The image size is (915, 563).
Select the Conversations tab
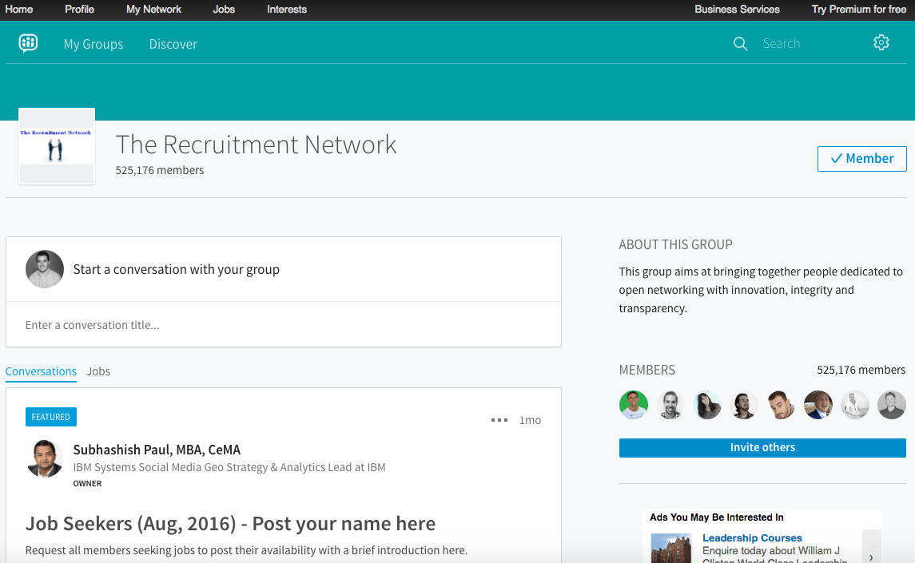click(41, 371)
